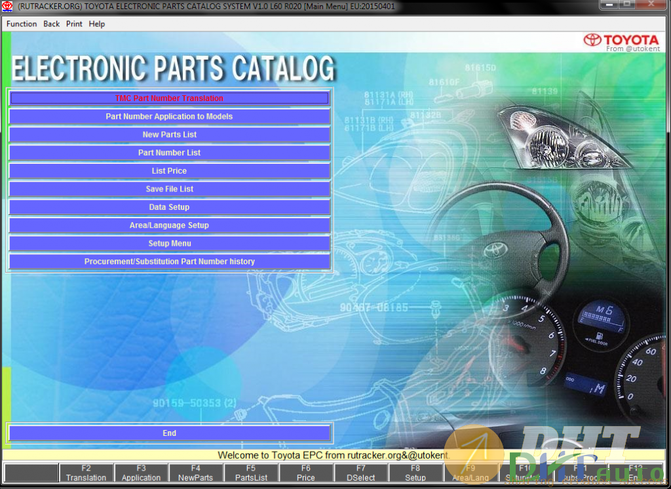
Task: Click F4 NewParts in bottom bar
Action: coord(196,473)
